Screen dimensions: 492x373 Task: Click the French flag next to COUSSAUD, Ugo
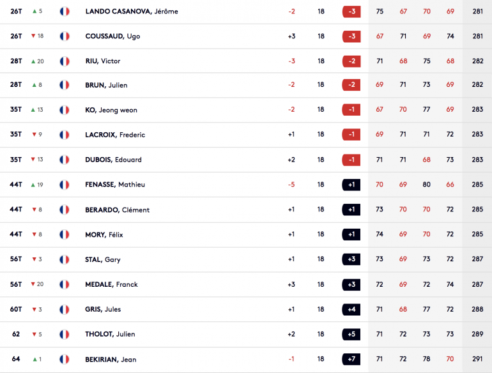[x=65, y=36]
